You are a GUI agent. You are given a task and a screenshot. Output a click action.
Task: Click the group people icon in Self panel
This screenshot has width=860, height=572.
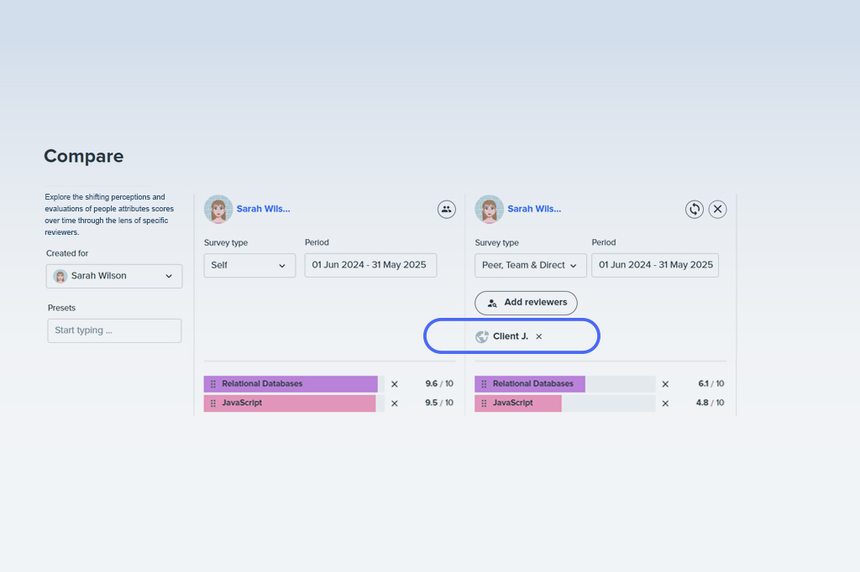(447, 210)
